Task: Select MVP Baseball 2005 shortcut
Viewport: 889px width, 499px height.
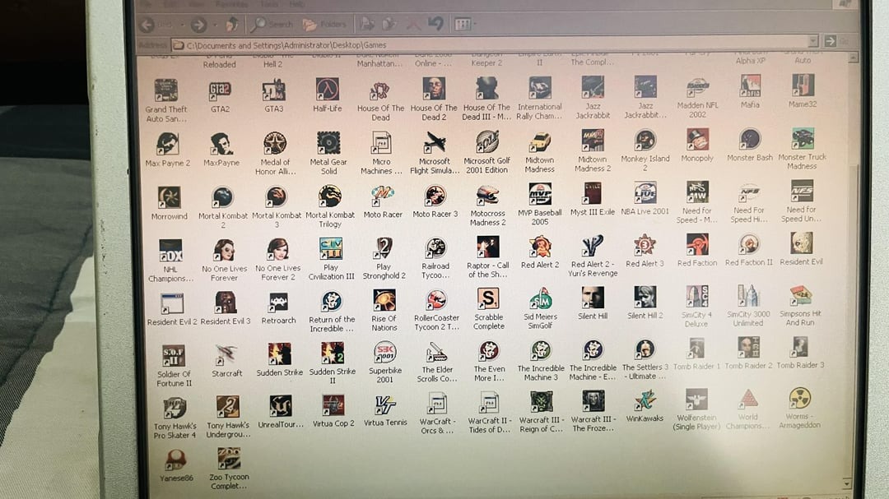Action: pos(540,194)
